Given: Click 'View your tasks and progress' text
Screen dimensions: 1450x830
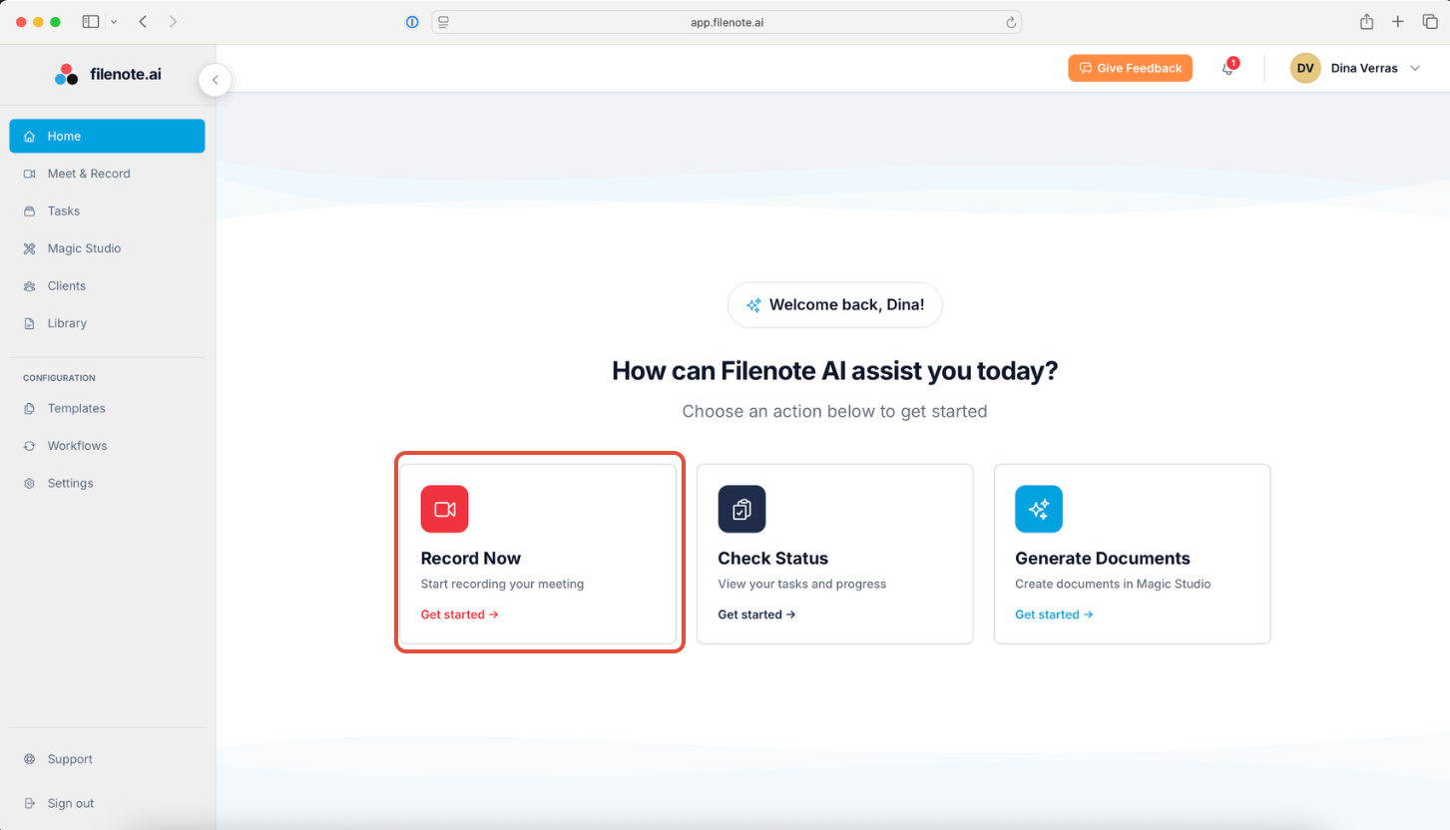Looking at the screenshot, I should [x=802, y=584].
